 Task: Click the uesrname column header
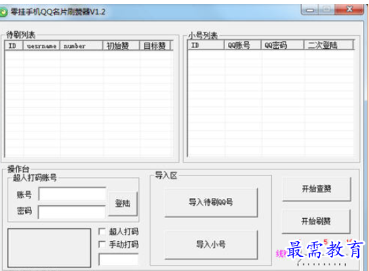41,45
